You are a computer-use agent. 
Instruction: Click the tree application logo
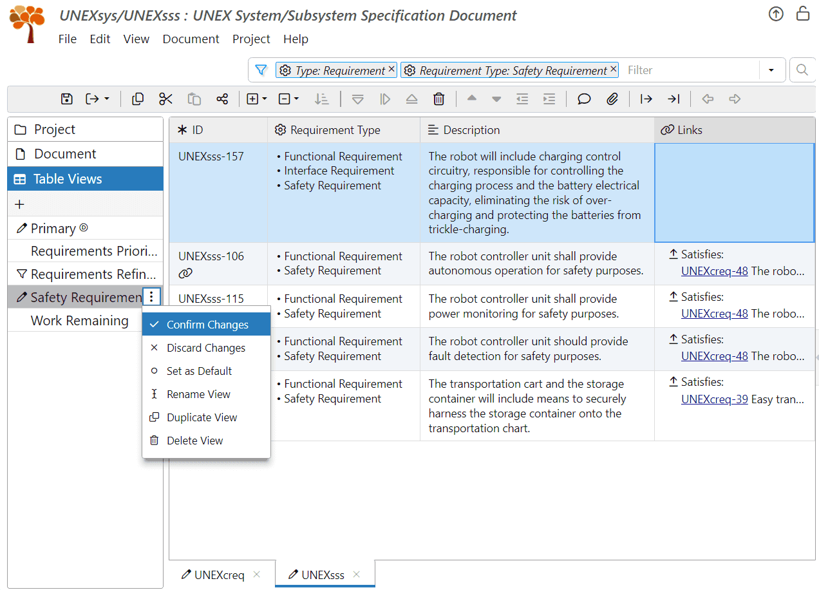click(x=27, y=24)
